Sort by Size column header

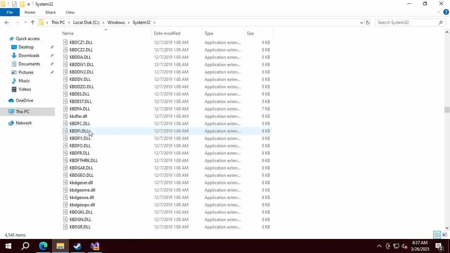click(258, 33)
